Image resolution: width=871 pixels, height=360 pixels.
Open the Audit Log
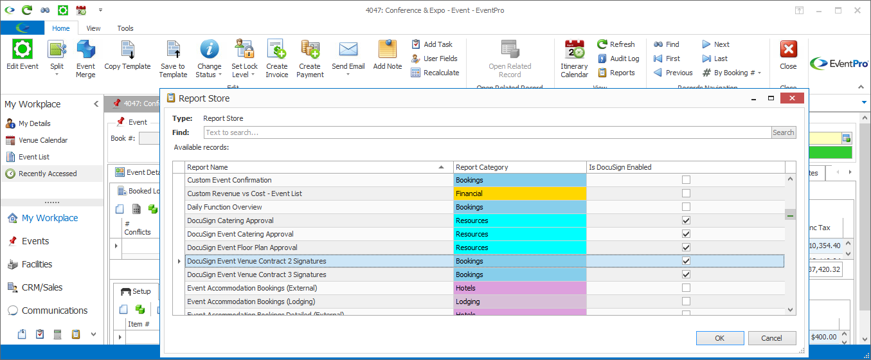tap(618, 59)
